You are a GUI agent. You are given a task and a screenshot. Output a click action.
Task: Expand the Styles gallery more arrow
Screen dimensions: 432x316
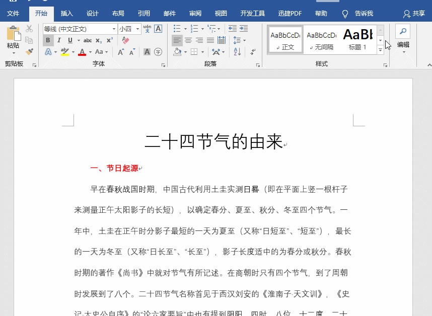[380, 50]
